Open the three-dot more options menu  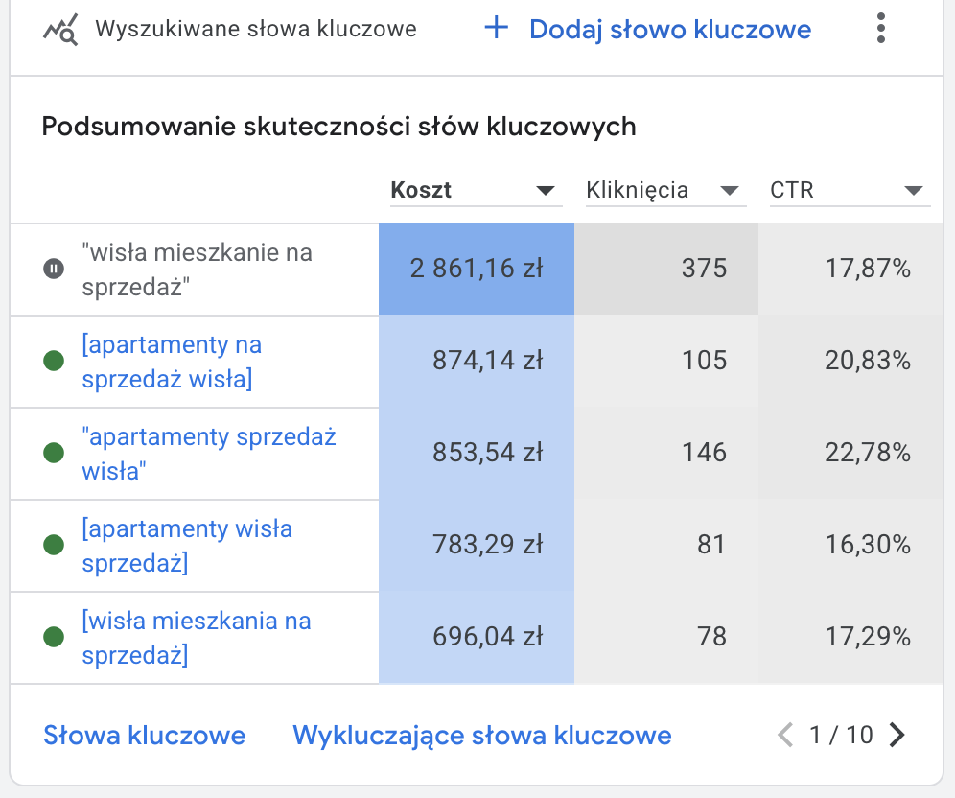(881, 29)
